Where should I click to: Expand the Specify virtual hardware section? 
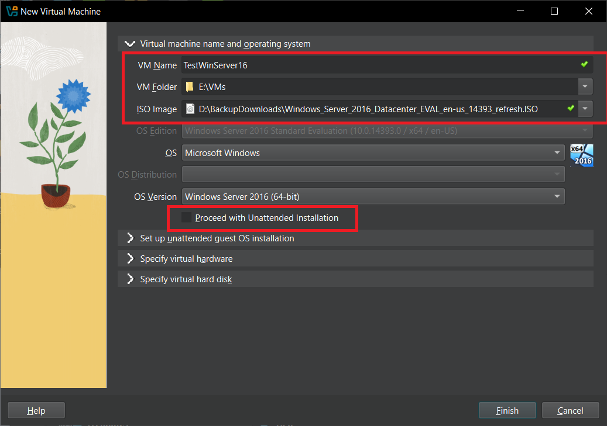point(130,259)
